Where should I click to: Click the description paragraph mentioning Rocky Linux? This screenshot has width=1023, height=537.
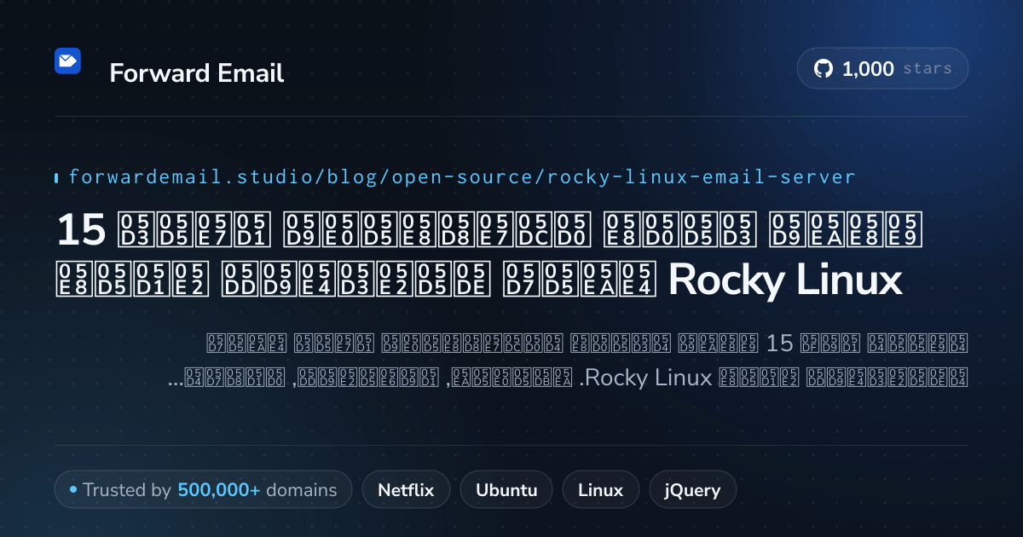[568, 361]
